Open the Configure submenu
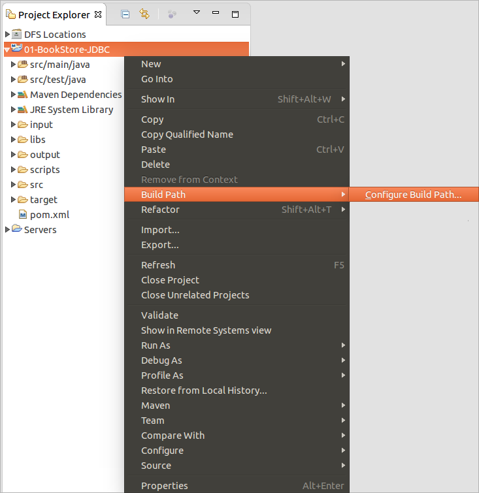 [237, 451]
